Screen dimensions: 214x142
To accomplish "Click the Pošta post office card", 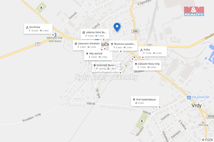I will coord(152,51).
